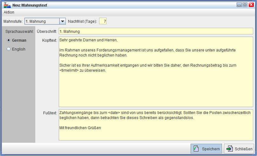
Task: Click the 'Sehr geehrte Damen und Herren' line
Action: pyautogui.click(x=88, y=40)
